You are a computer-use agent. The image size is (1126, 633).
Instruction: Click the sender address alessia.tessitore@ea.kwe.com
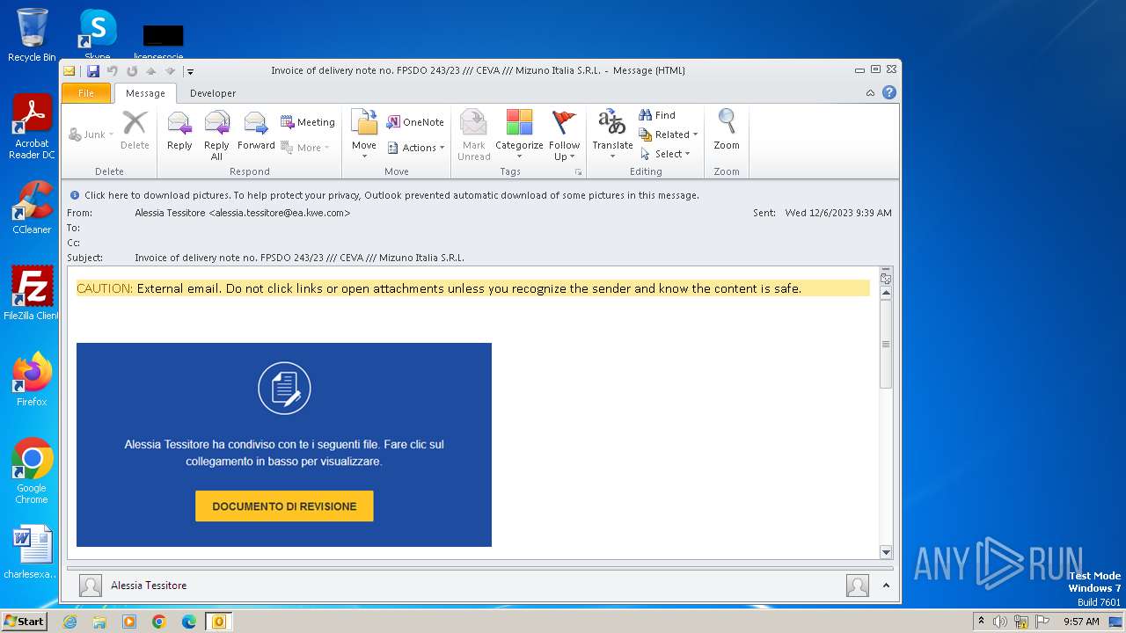(280, 213)
